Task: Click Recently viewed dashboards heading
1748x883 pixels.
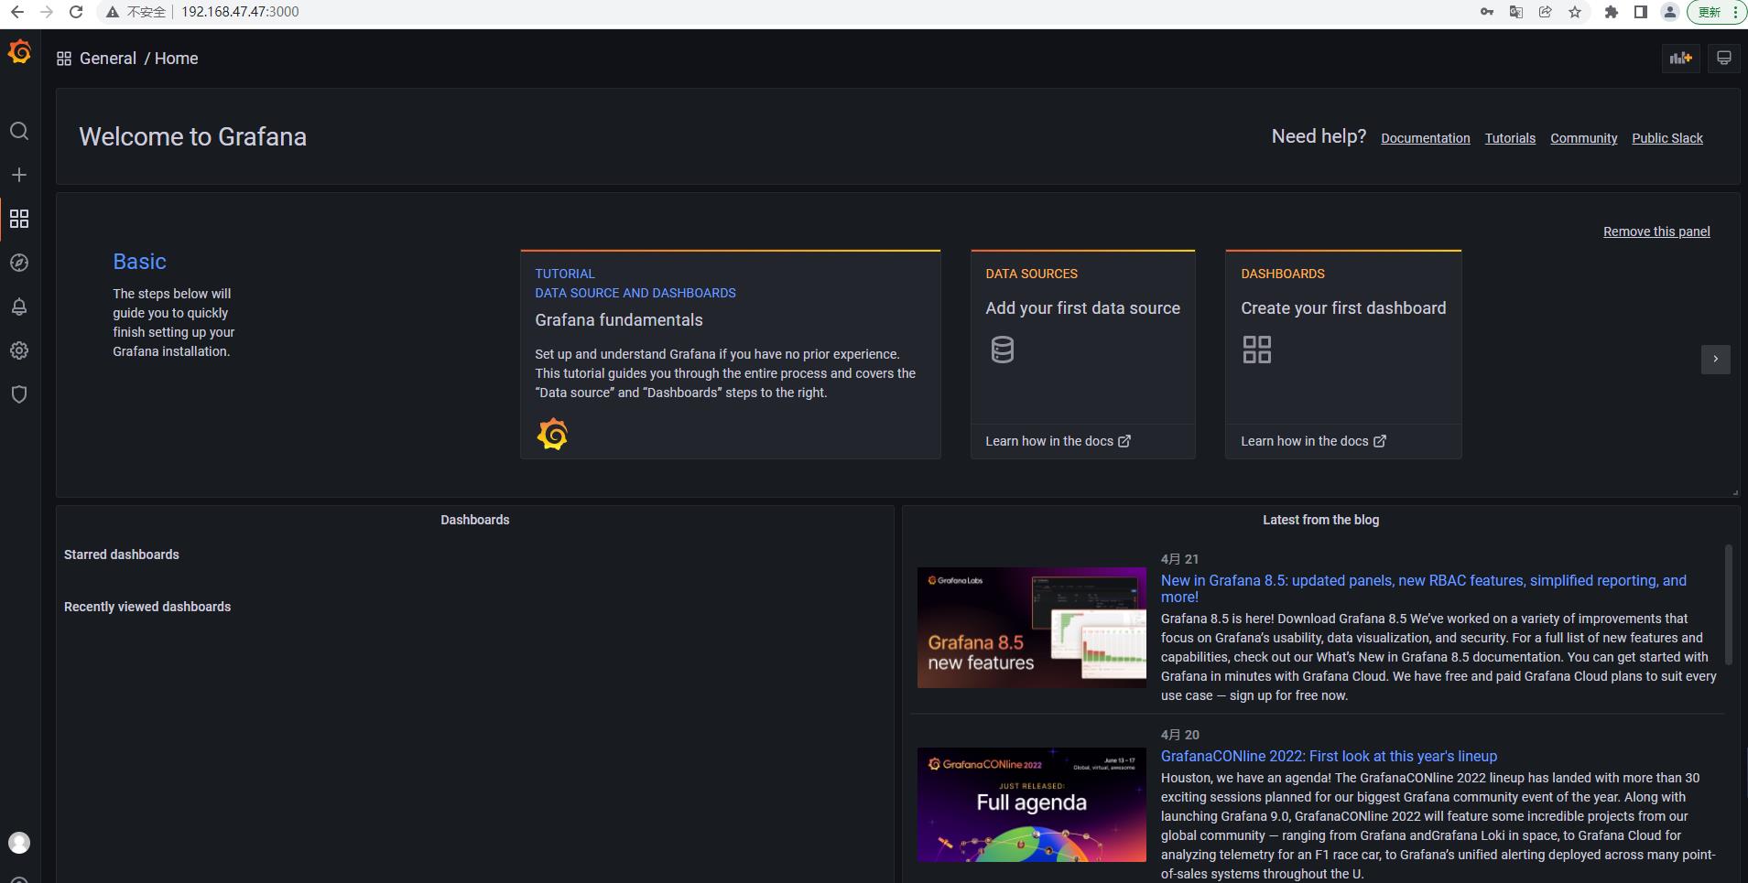Action: [x=147, y=607]
